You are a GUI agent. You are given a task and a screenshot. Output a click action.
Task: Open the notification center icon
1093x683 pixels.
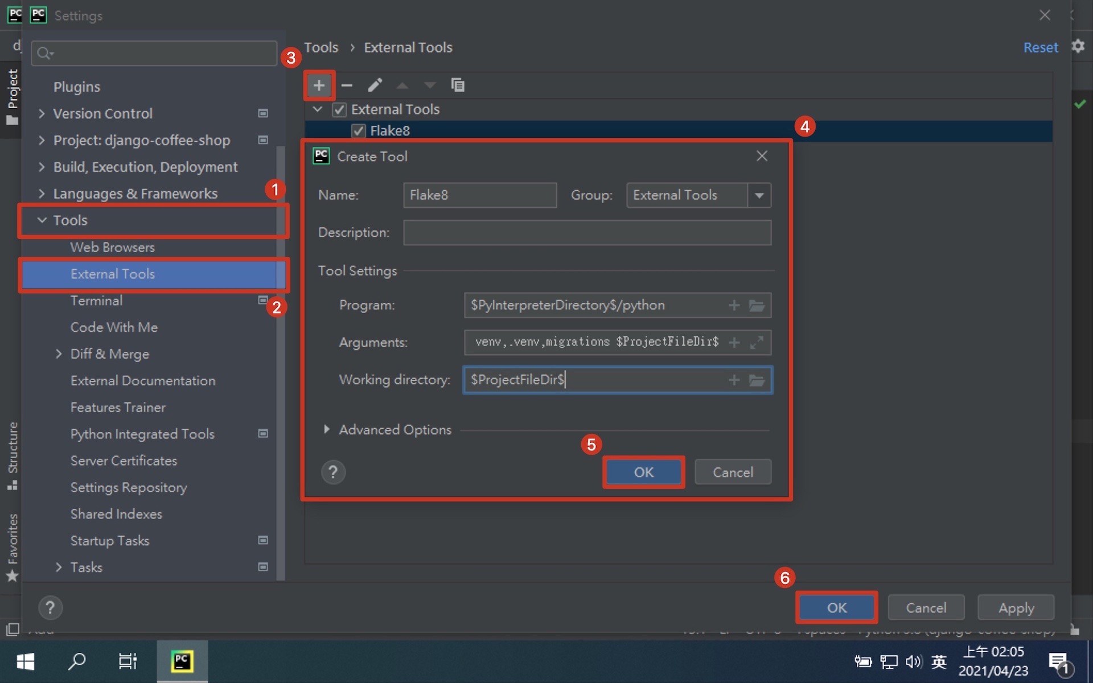[x=1060, y=663]
